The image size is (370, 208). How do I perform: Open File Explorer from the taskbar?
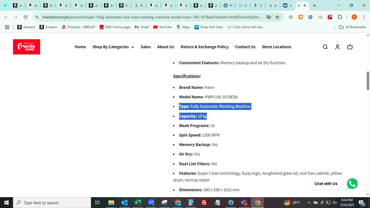pos(111,203)
